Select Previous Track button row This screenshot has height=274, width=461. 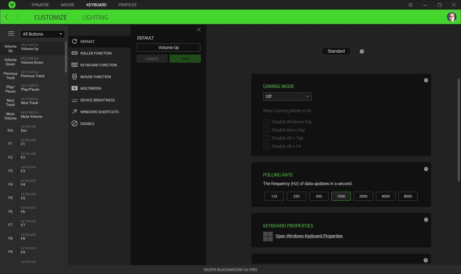(x=32, y=75)
